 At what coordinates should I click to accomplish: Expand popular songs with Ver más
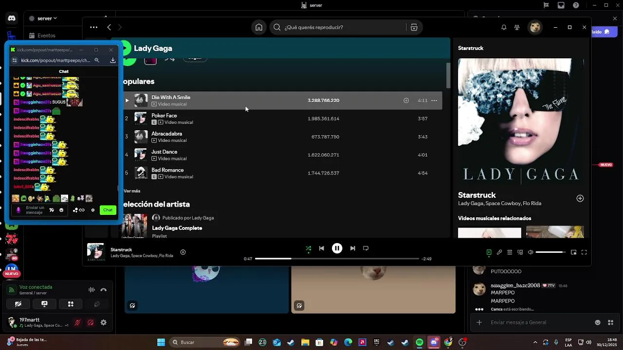click(132, 191)
